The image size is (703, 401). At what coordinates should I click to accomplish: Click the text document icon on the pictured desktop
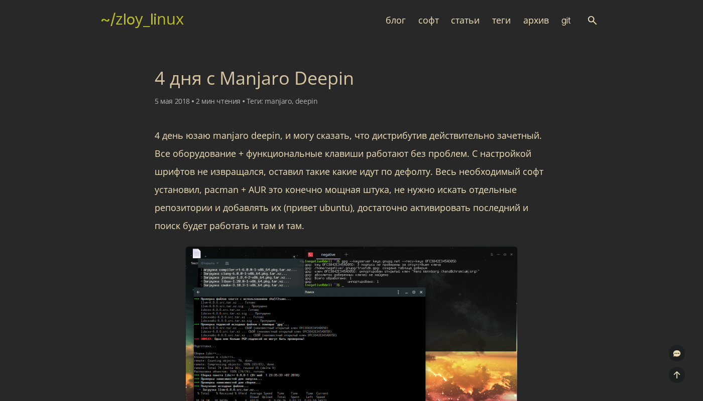coord(196,254)
